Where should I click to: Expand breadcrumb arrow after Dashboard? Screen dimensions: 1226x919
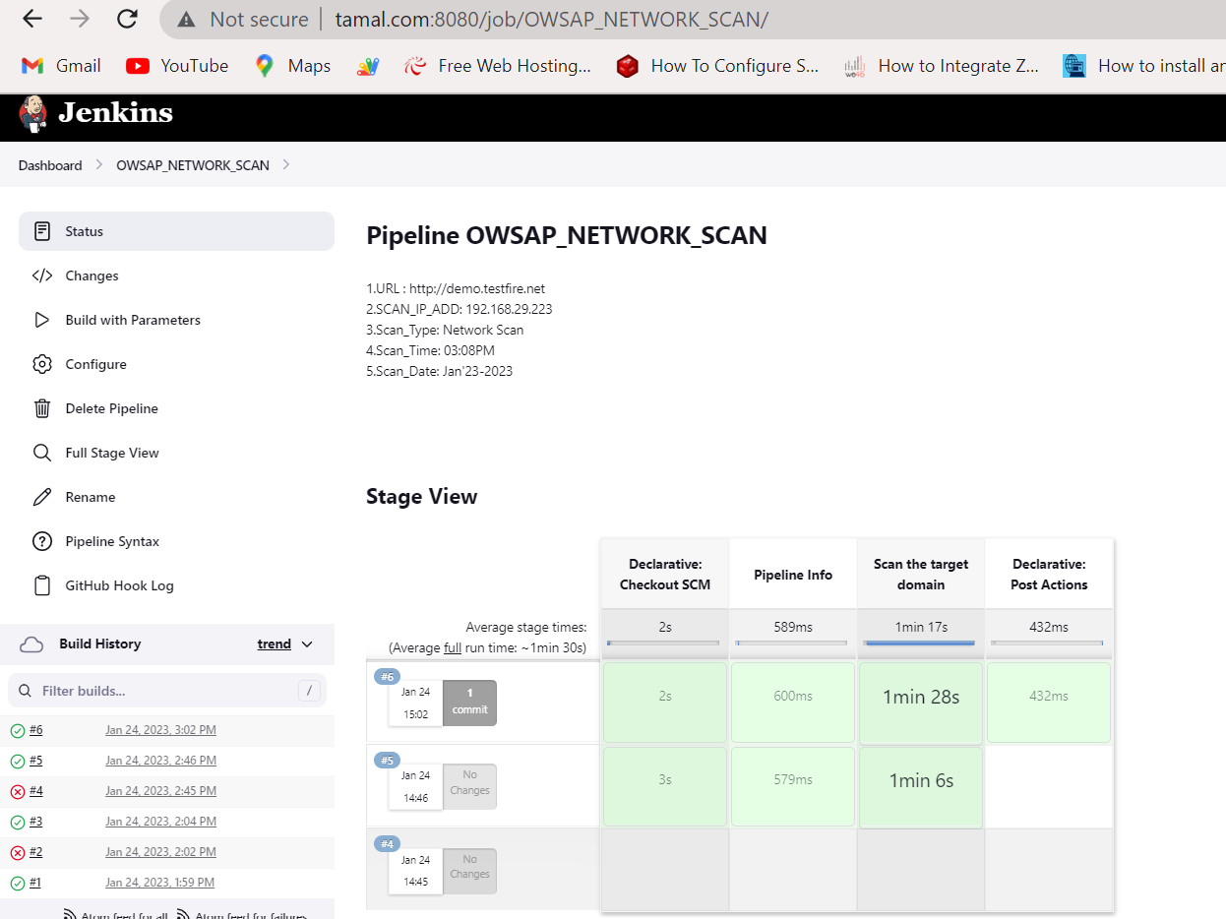click(99, 165)
